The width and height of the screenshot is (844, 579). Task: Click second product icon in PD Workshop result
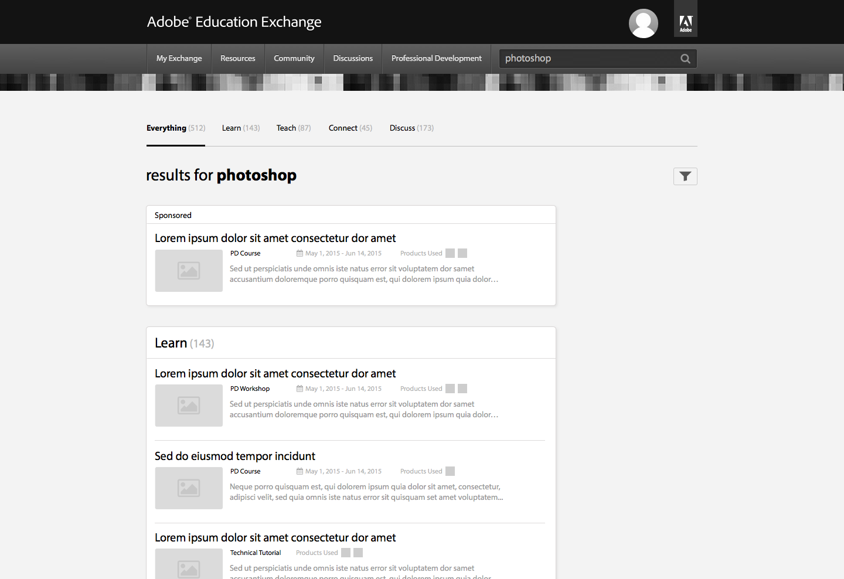(462, 389)
